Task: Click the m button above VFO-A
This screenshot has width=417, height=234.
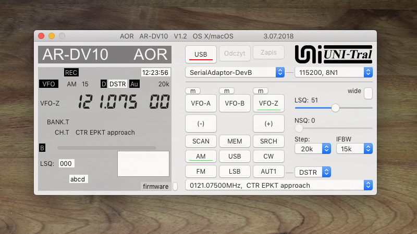Action: [x=193, y=91]
